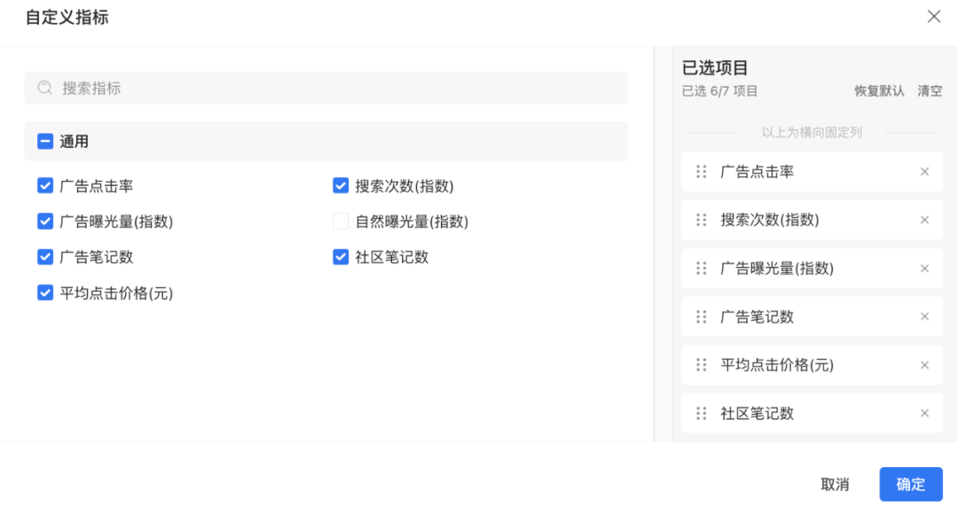Screen dimensions: 958x515
Task: Remove 搜索次数(指数) from selected list
Action: pos(924,221)
